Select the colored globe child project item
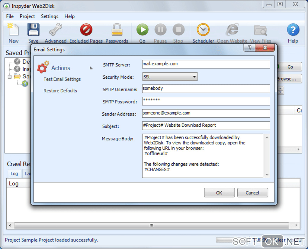This screenshot has height=249, width=308. [x=25, y=84]
